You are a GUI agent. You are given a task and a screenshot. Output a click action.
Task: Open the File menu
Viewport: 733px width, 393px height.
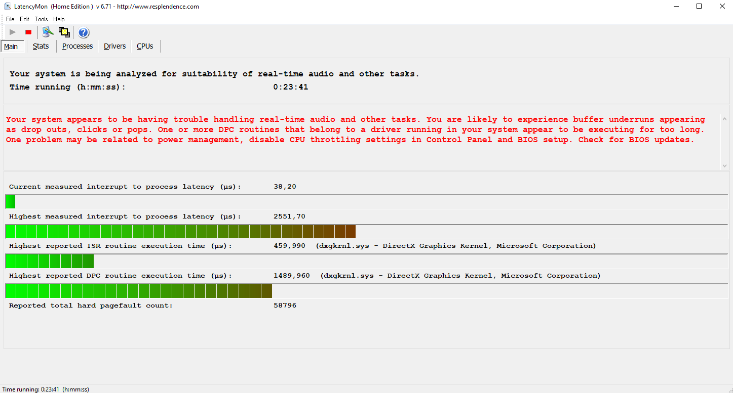[x=10, y=19]
